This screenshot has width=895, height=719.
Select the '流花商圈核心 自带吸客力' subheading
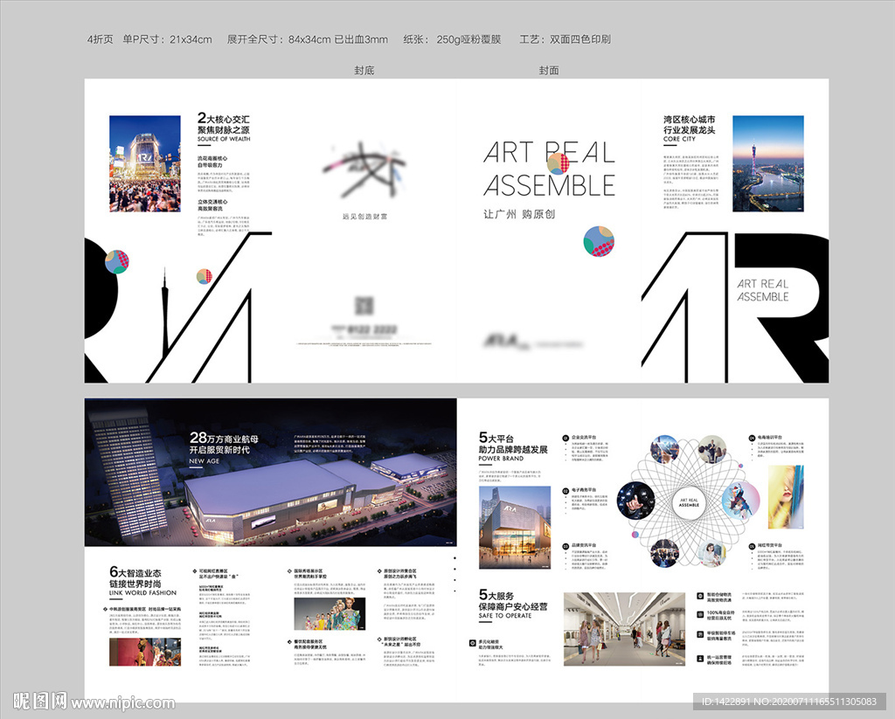pyautogui.click(x=212, y=162)
